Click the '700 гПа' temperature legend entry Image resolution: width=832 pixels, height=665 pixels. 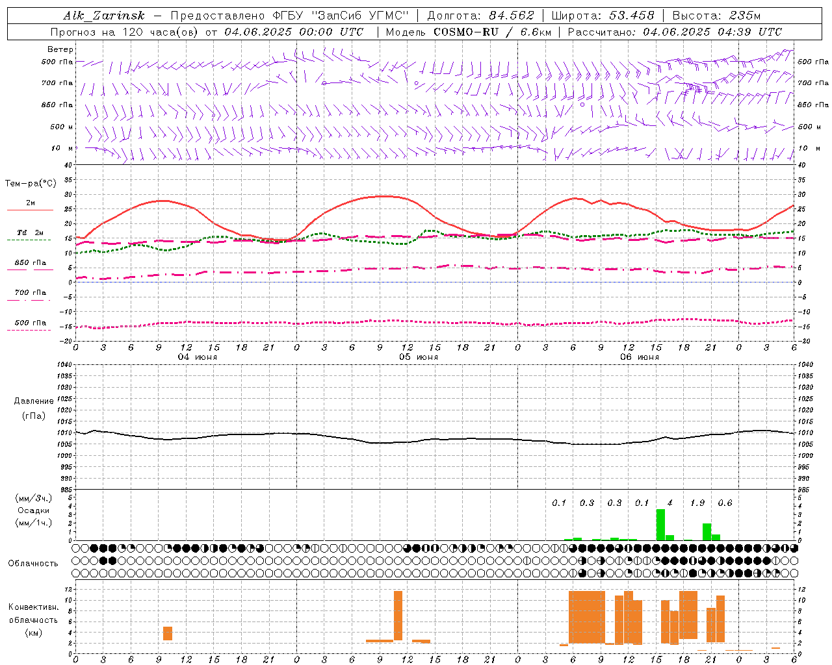(31, 293)
